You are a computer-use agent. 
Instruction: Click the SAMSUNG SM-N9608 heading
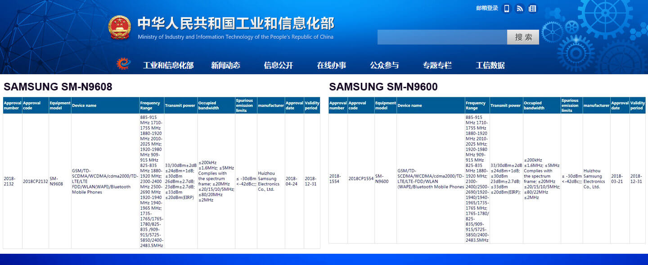coord(58,87)
